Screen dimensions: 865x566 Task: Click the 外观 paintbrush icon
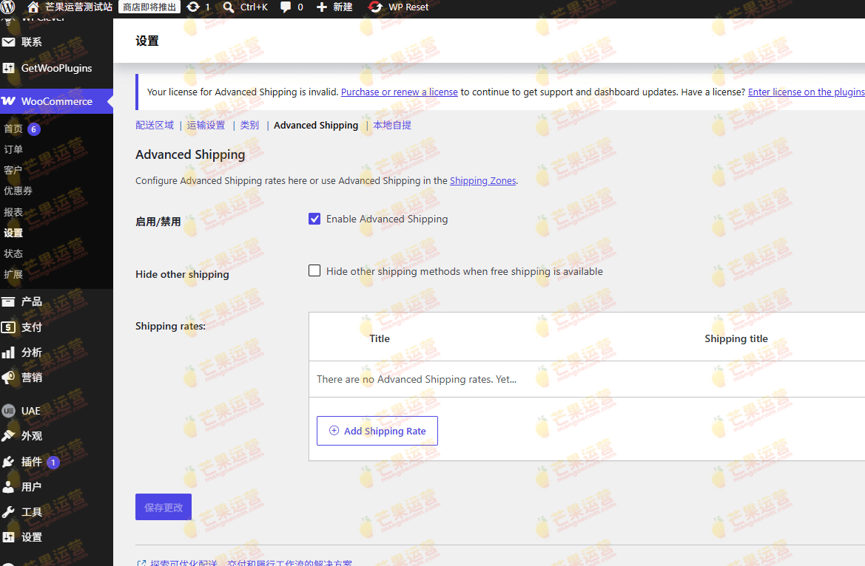point(8,436)
